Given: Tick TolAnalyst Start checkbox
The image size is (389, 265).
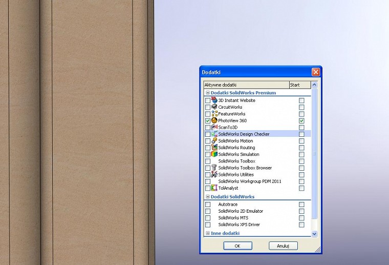Looking at the screenshot, I should pos(301,188).
